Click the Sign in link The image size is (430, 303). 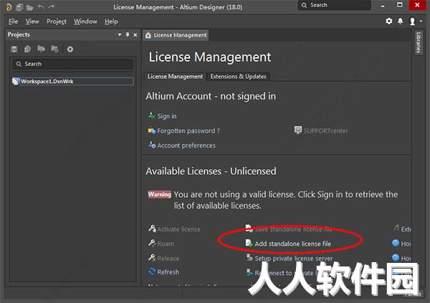(167, 116)
